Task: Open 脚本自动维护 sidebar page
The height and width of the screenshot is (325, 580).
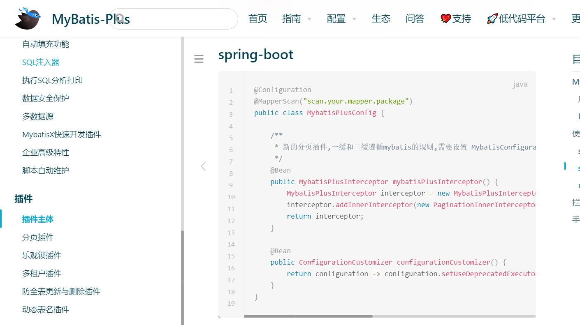Action: click(46, 171)
